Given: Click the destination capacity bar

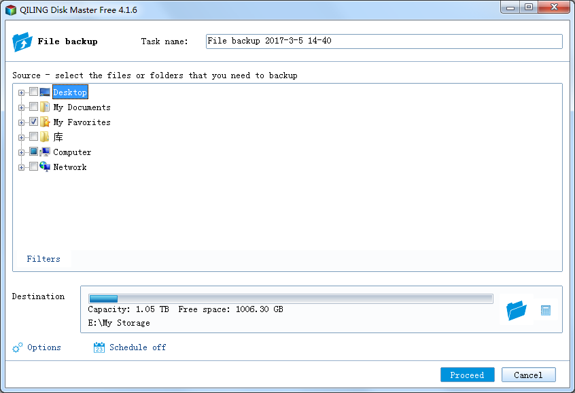Looking at the screenshot, I should (290, 298).
